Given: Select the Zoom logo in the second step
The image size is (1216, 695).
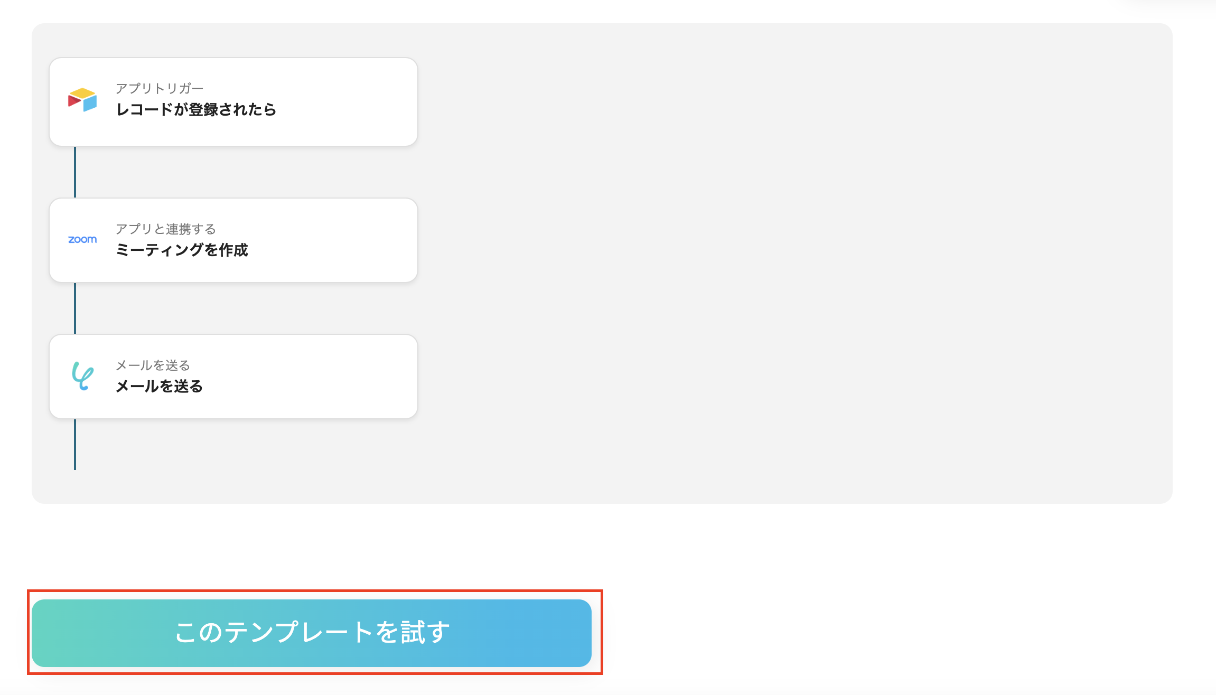Looking at the screenshot, I should 82,240.
